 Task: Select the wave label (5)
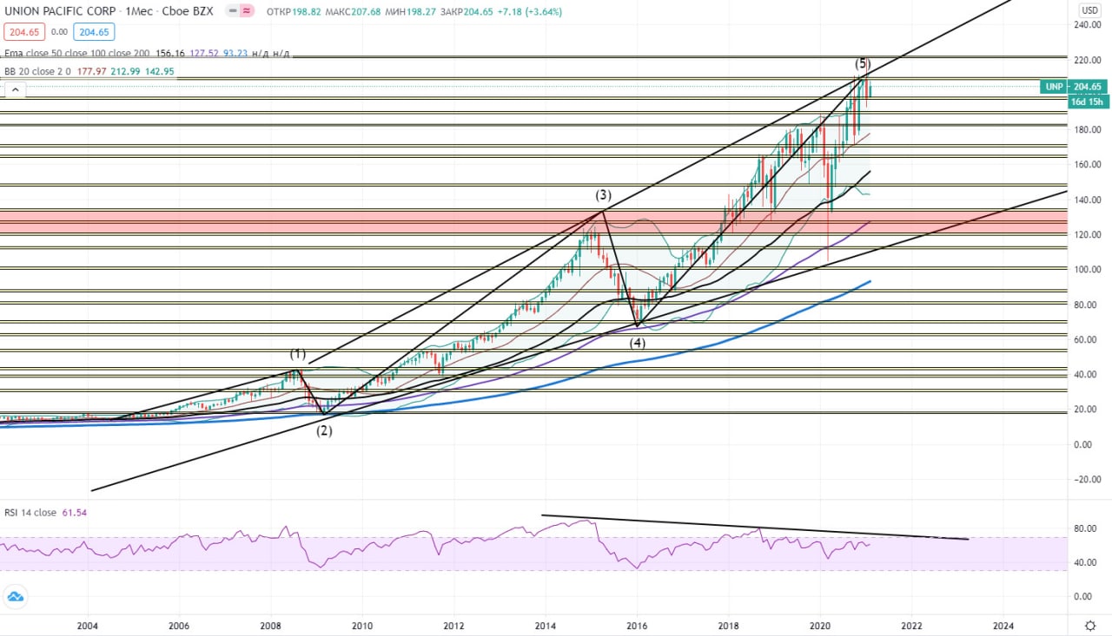click(x=862, y=63)
